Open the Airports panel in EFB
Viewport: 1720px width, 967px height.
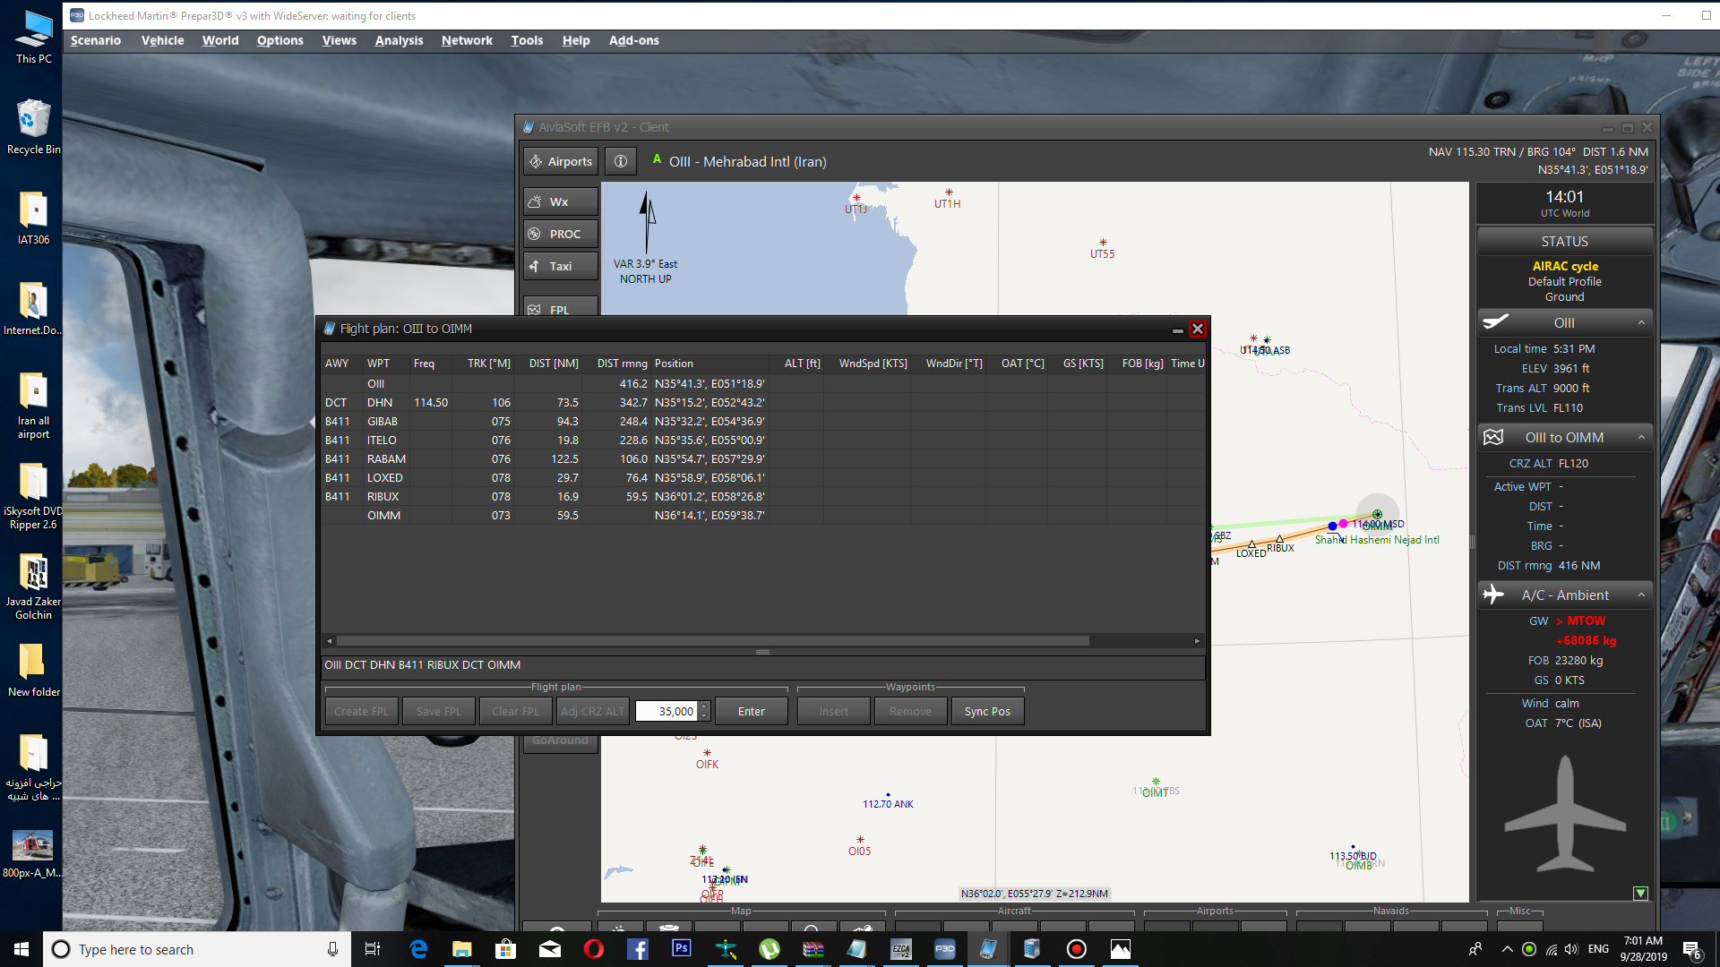[x=561, y=161]
